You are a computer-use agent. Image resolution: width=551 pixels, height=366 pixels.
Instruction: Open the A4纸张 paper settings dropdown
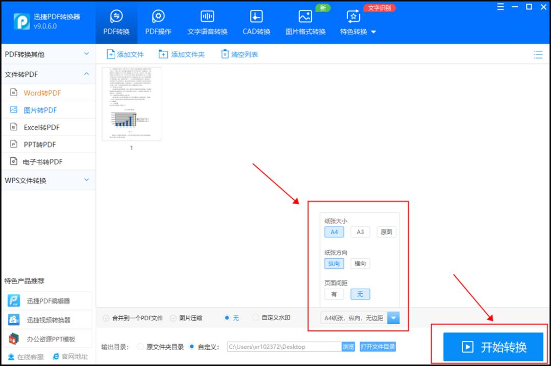coord(393,317)
